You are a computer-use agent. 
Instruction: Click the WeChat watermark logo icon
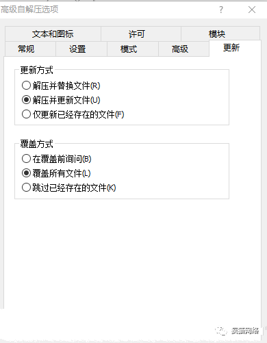coord(221,331)
